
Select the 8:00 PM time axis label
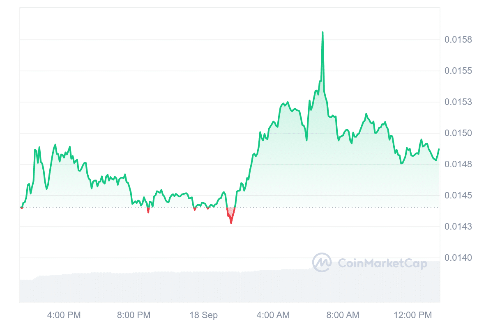(x=134, y=315)
